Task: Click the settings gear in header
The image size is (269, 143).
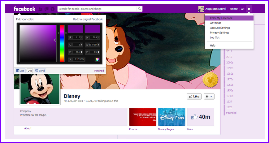Action: tap(249, 9)
